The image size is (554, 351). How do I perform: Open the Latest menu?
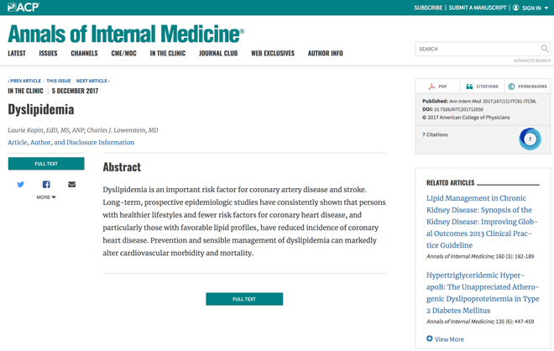[17, 53]
